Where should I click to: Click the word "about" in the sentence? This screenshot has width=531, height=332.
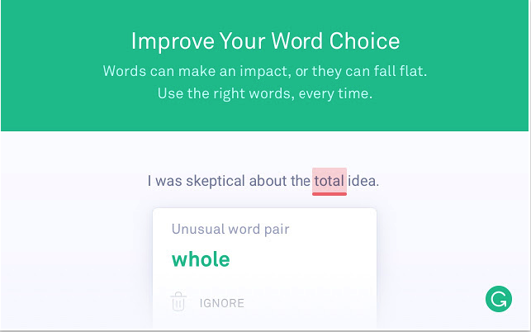pos(268,181)
